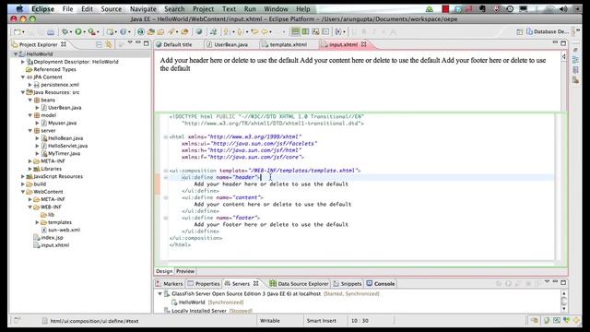Collapse the html element code fold marker
Screen dimensions: 590x332
pyautogui.click(x=166, y=137)
